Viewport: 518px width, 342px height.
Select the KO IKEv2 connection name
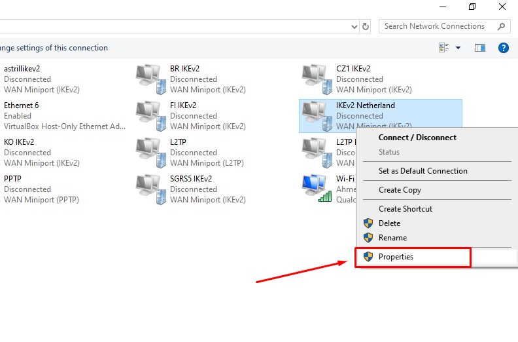(x=19, y=142)
